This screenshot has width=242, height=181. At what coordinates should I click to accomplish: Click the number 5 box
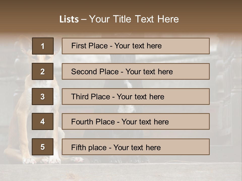point(43,147)
